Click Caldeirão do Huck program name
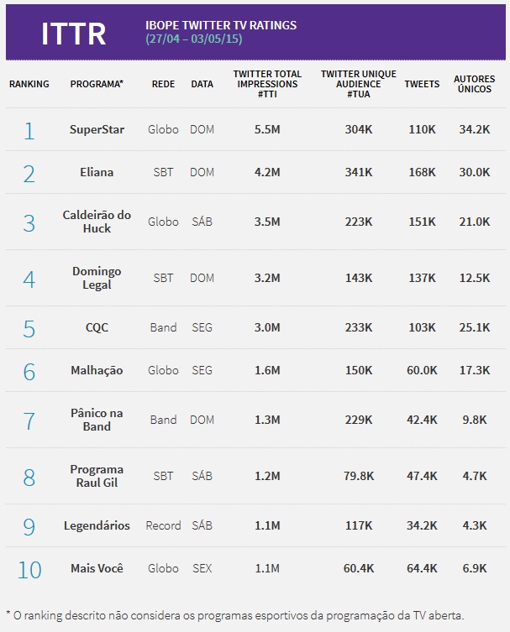 tap(97, 222)
